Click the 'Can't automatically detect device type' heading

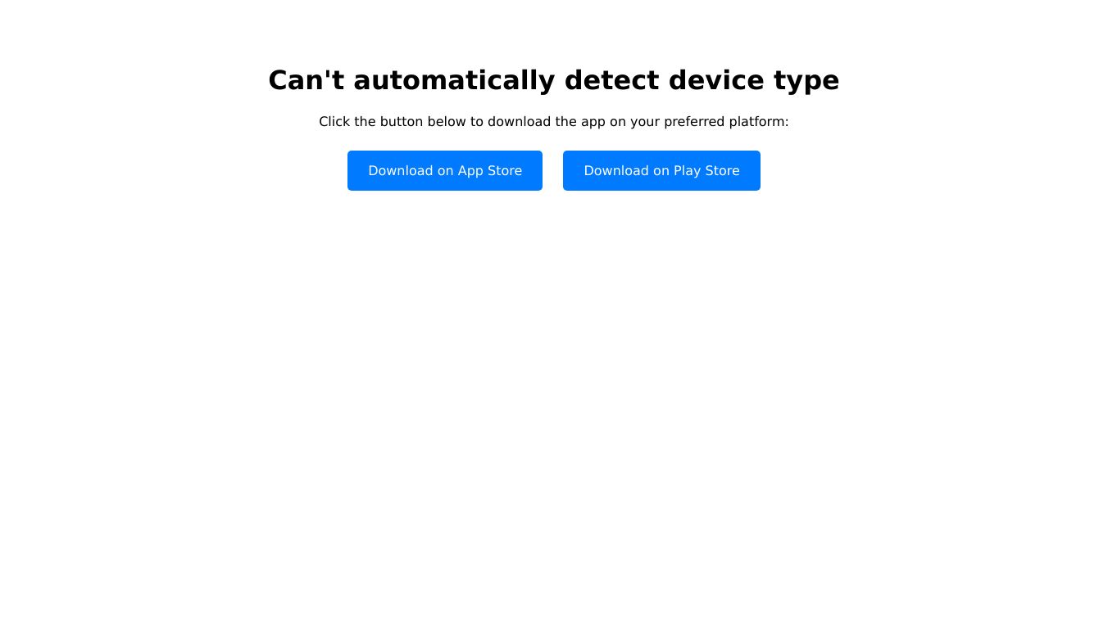(x=554, y=80)
